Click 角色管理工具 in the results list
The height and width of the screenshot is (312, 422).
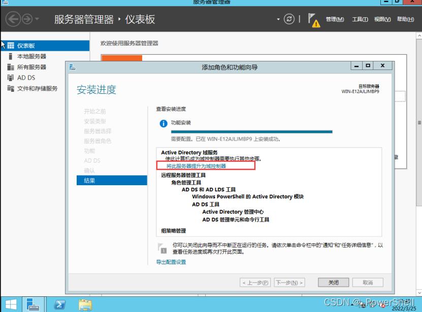point(186,183)
